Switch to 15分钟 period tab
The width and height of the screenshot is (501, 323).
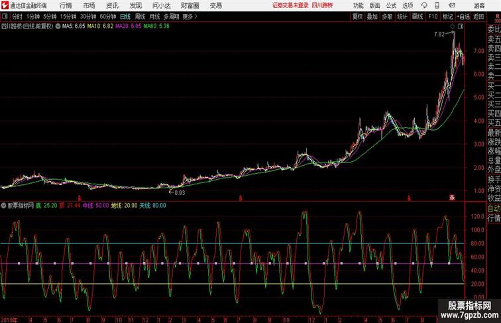tap(68, 17)
